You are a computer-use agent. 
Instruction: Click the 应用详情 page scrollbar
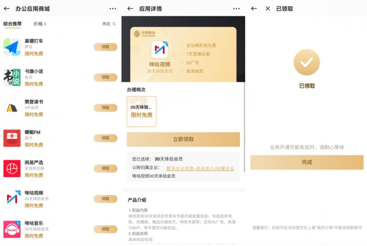244,126
